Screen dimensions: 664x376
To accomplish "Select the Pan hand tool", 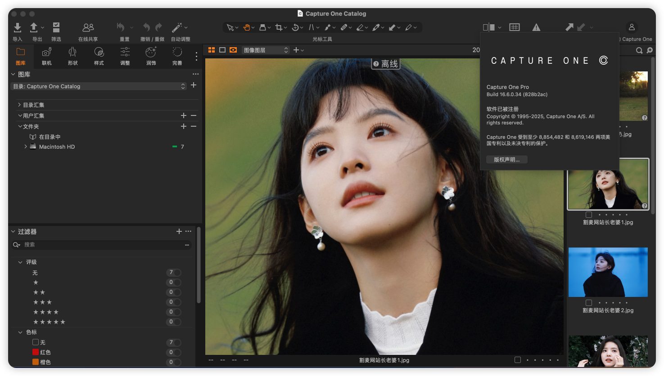I will (247, 27).
